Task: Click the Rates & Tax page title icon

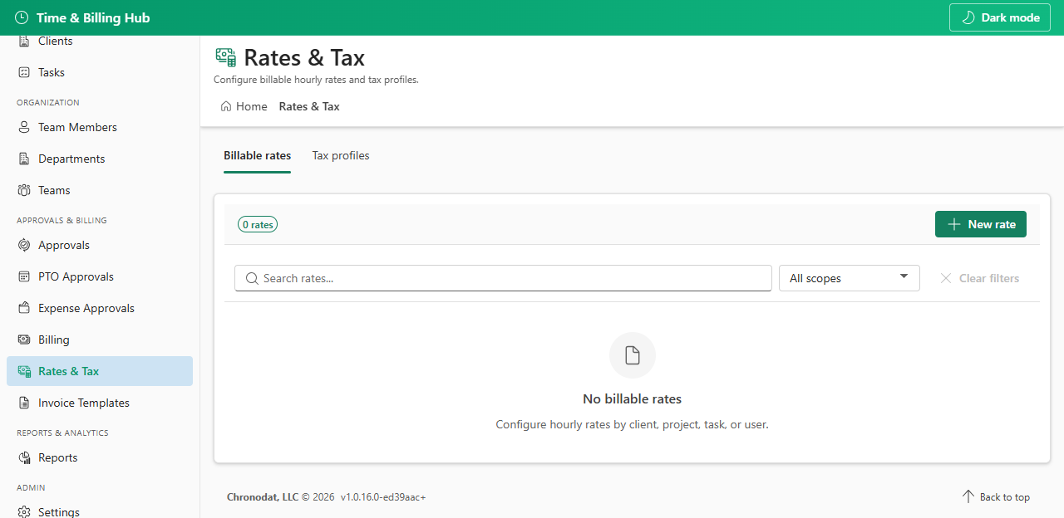Action: click(x=225, y=56)
